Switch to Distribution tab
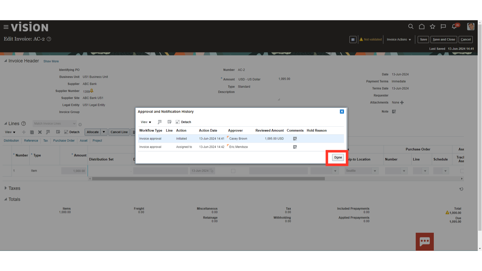 (11, 141)
